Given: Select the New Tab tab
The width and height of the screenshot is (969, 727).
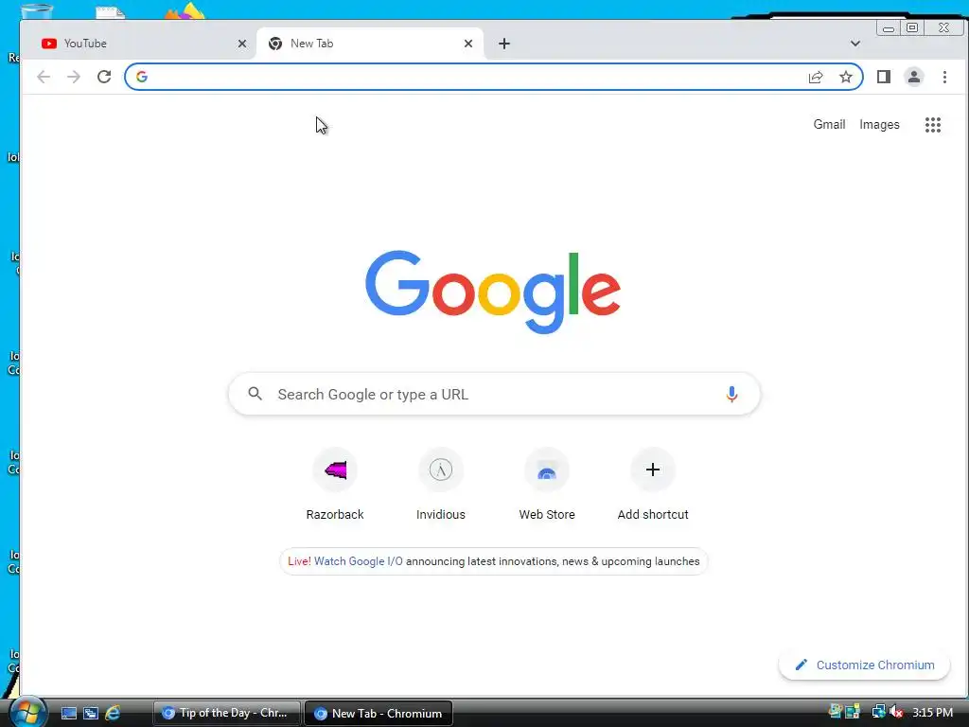Looking at the screenshot, I should 370,44.
